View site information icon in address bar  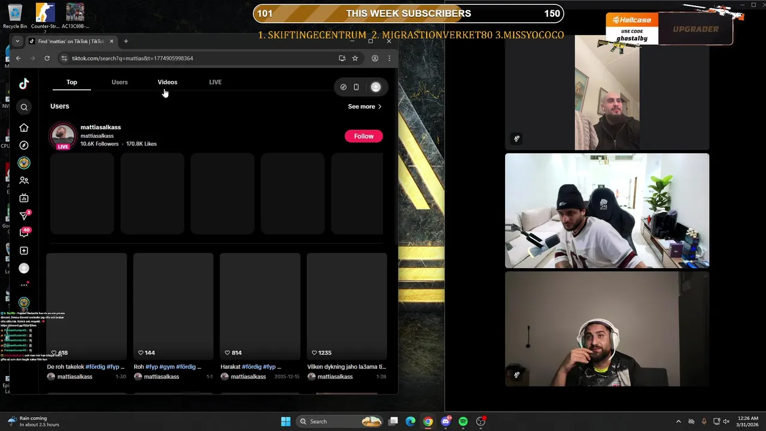click(x=64, y=58)
